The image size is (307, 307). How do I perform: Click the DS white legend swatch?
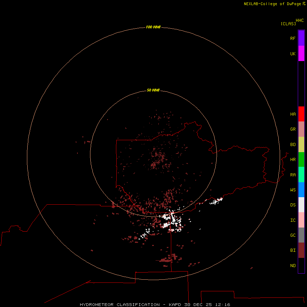click(301, 205)
